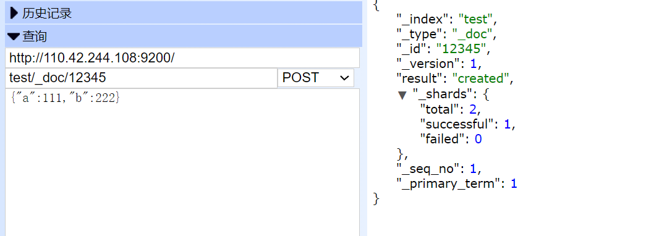Screen dimensions: 667x236
Task: Select the "_type" key
Action: click(x=420, y=34)
